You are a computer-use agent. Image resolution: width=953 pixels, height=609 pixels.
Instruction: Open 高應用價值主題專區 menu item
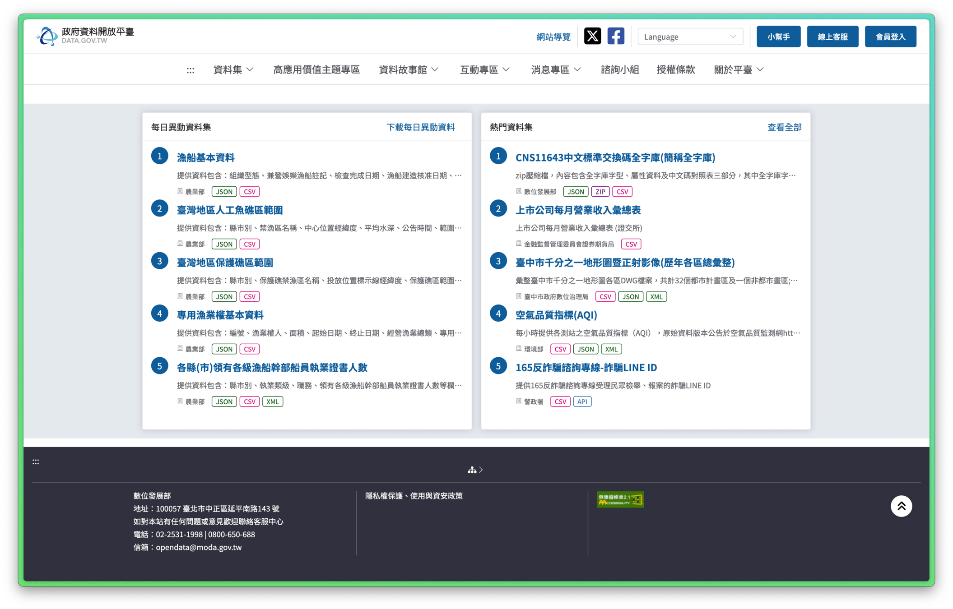point(316,69)
